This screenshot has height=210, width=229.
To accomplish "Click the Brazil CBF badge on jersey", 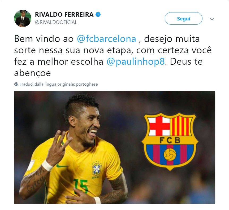I will click(x=96, y=169).
